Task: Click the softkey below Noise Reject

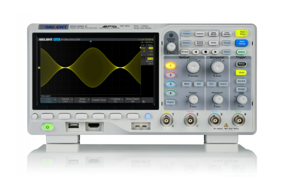Action: coord(133,116)
